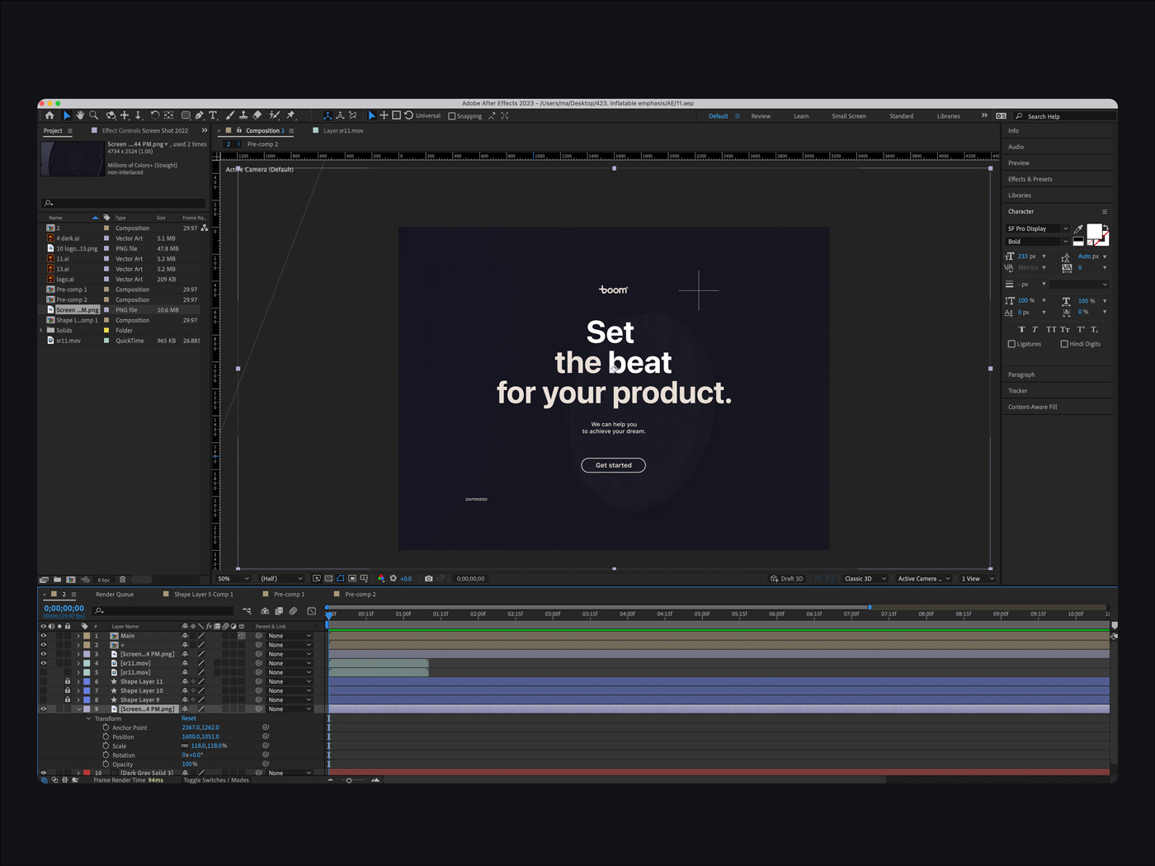
Task: Switch to the Review workspace
Action: 760,116
